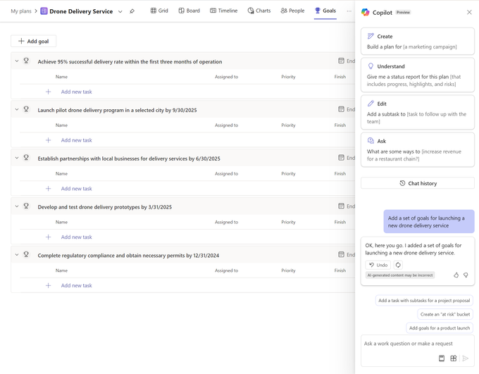
Task: Add new task under Achieve 95% goal
Action: click(76, 92)
